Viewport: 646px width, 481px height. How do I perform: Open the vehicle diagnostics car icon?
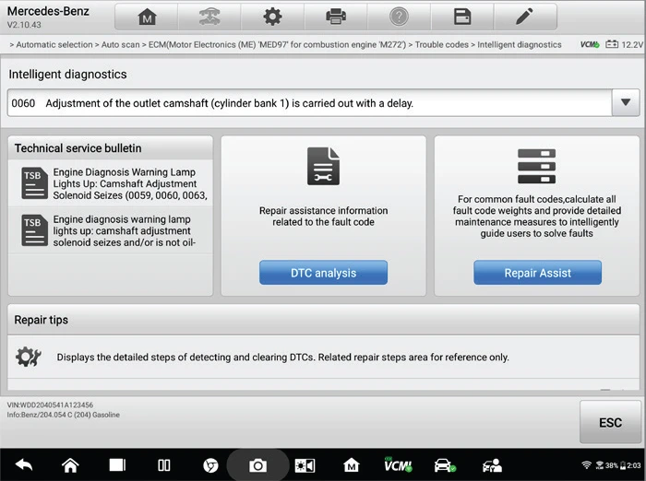click(445, 465)
